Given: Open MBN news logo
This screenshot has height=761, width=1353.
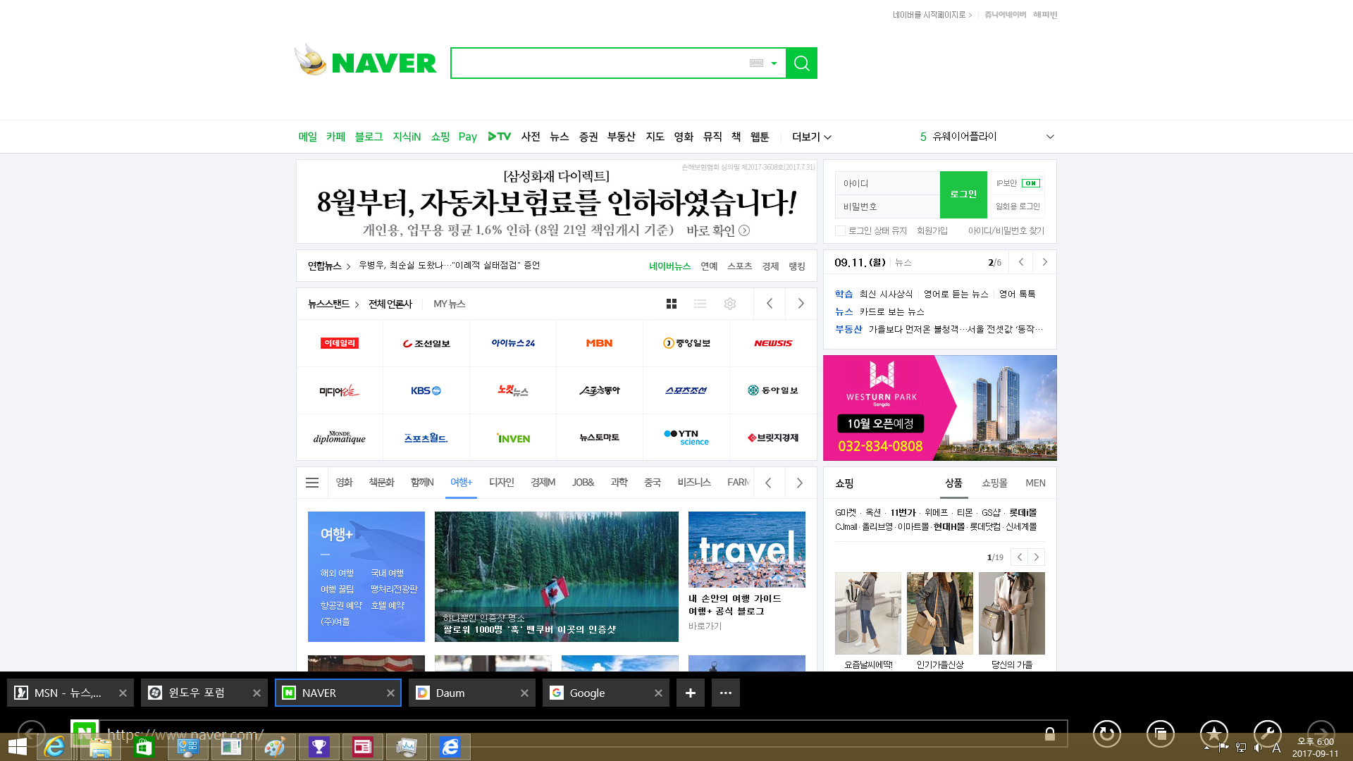Looking at the screenshot, I should pyautogui.click(x=600, y=343).
